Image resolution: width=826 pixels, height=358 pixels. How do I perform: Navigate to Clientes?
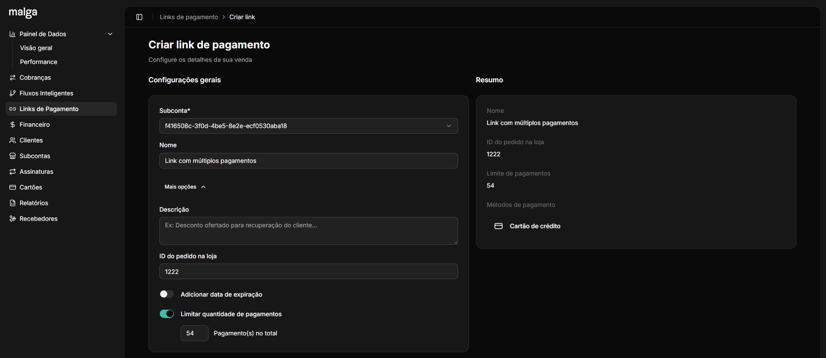pos(61,140)
